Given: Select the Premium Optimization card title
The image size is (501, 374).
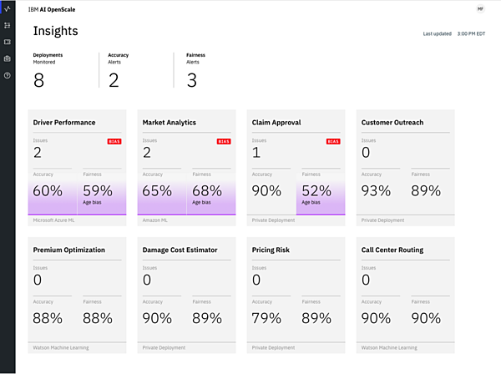Looking at the screenshot, I should coord(68,250).
